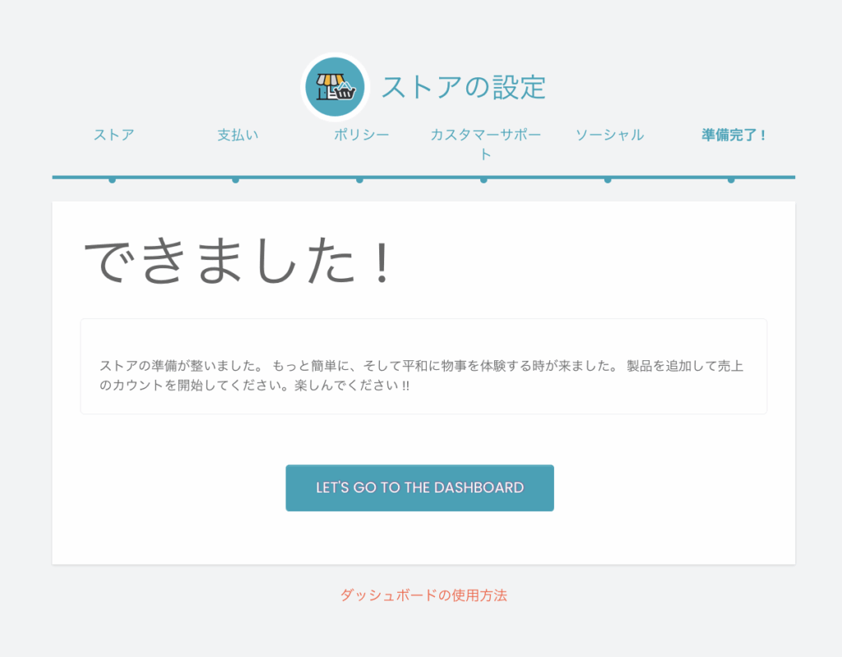Select the カスタマーサポート step tab
842x657 pixels.
coord(485,144)
